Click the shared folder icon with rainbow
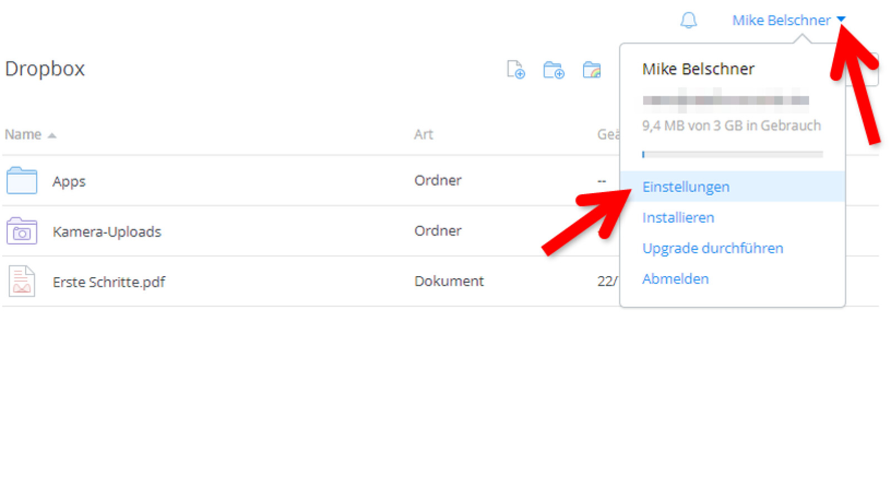 pyautogui.click(x=591, y=70)
